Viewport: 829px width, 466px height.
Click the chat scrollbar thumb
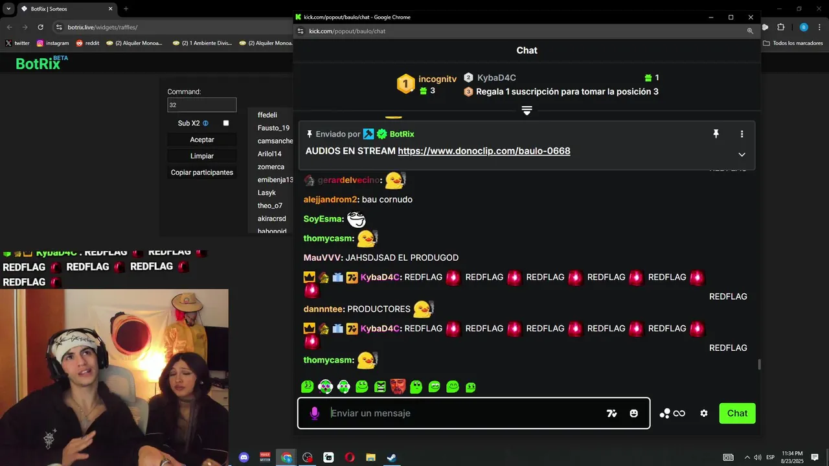pyautogui.click(x=759, y=364)
